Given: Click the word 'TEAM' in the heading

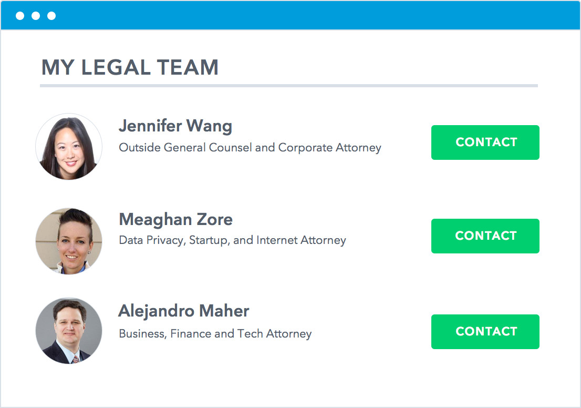Looking at the screenshot, I should [x=188, y=67].
